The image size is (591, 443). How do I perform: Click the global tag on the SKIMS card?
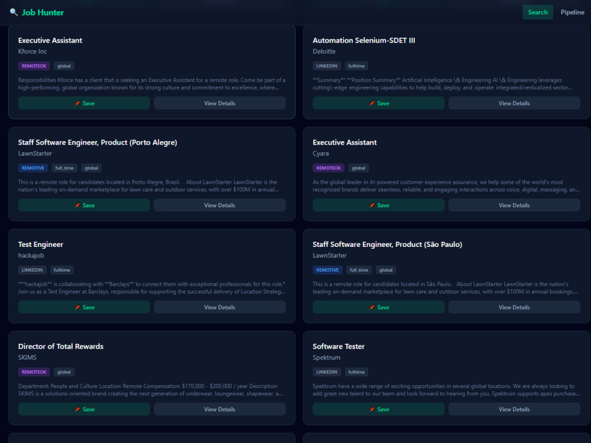pyautogui.click(x=64, y=372)
